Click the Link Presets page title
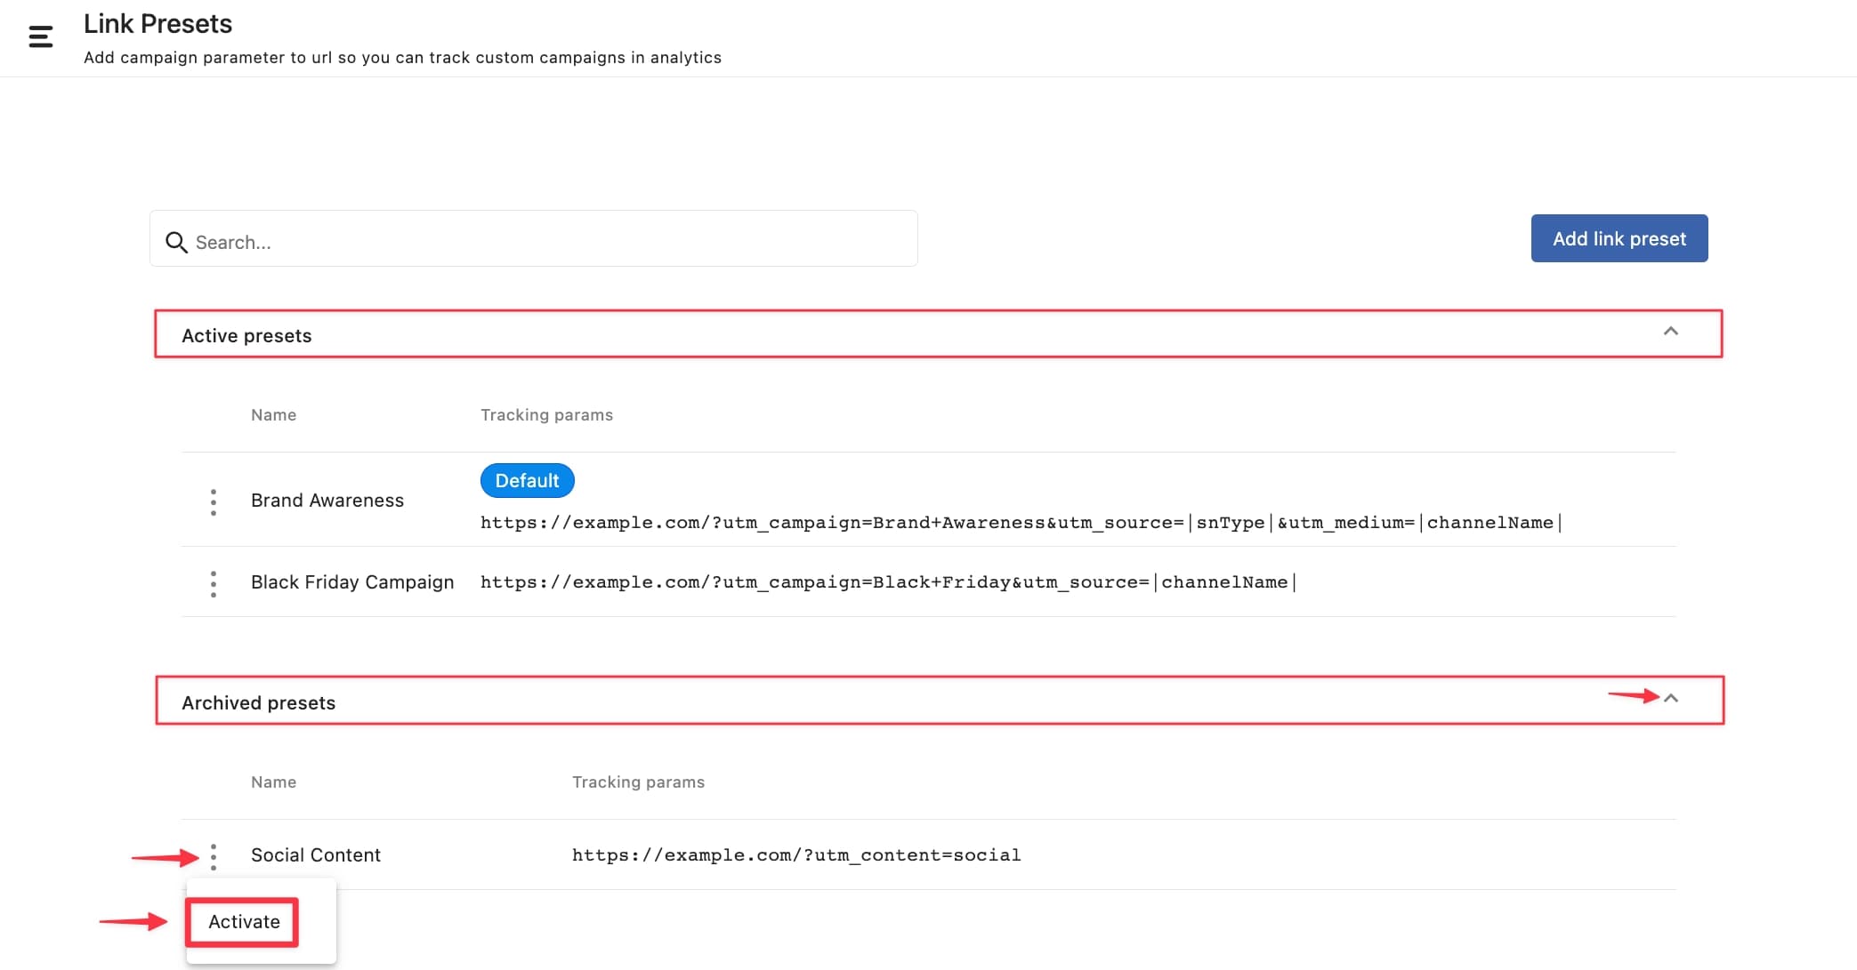This screenshot has height=970, width=1857. [157, 24]
